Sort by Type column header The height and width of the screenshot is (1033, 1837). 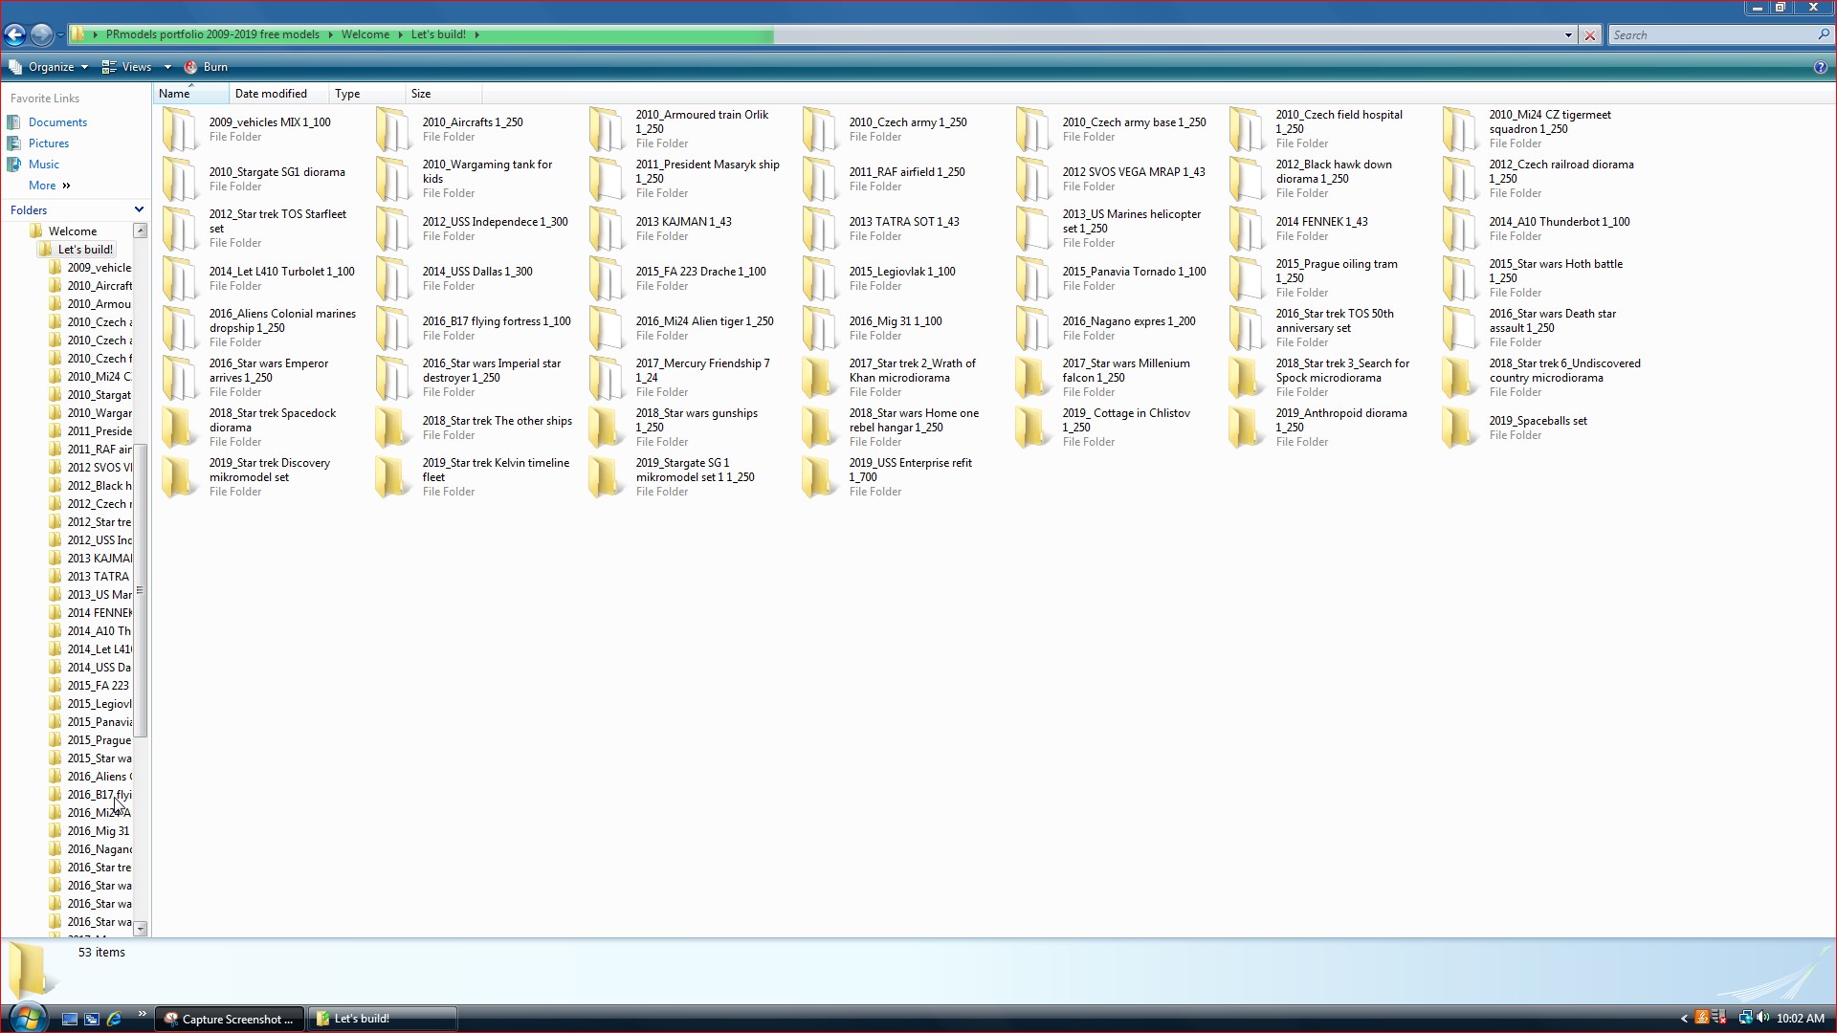click(366, 94)
